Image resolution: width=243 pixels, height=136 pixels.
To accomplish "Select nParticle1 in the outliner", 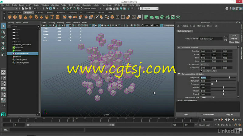I will click(19, 48).
